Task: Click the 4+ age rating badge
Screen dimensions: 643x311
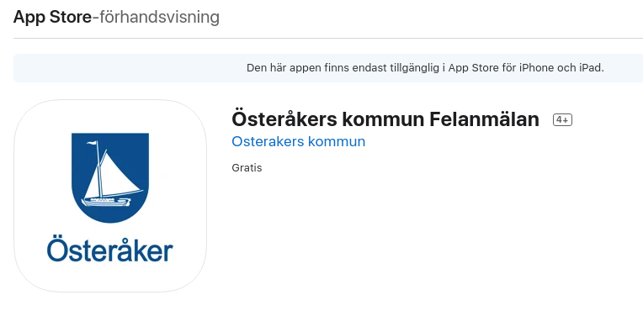Action: 562,119
